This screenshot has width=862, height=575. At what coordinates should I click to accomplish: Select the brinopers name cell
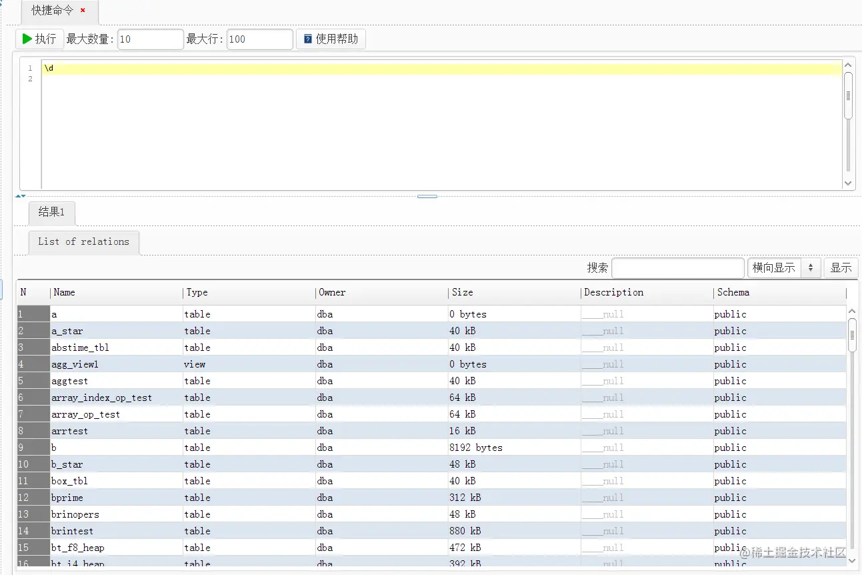point(116,514)
